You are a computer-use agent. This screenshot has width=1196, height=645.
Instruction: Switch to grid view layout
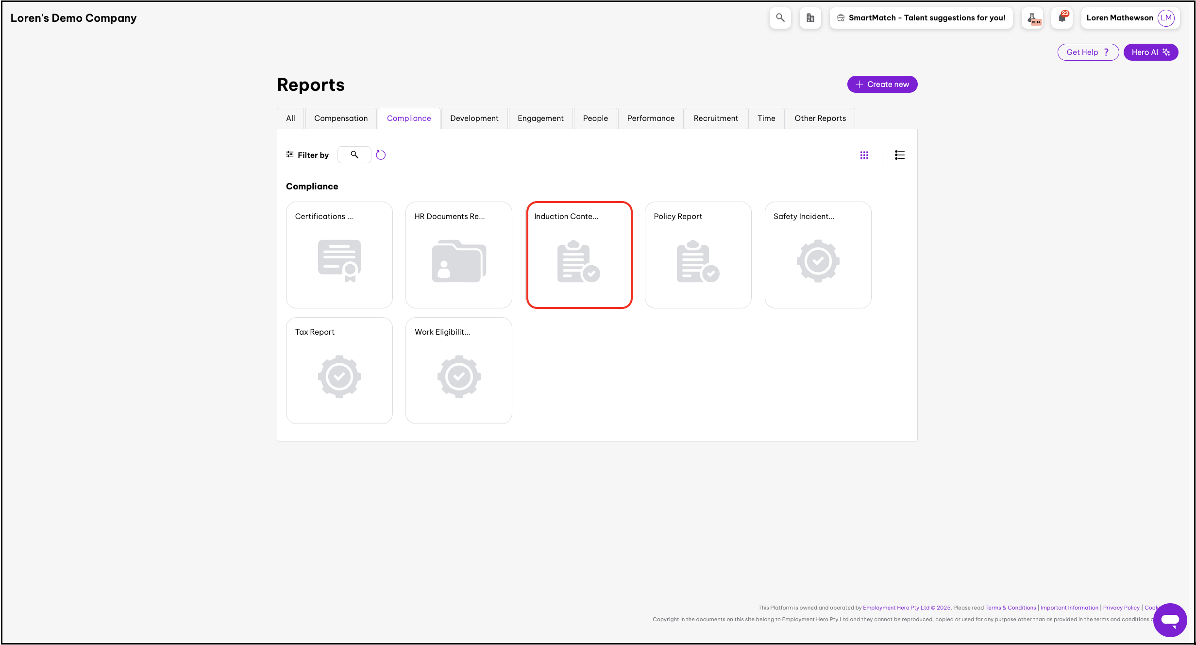[x=864, y=155]
